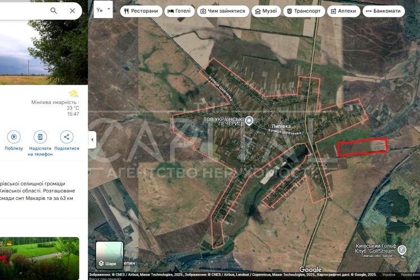Image resolution: width=420 pixels, height=280 pixels.
Task: Click the Поділитися share icon
Action: coord(67,137)
